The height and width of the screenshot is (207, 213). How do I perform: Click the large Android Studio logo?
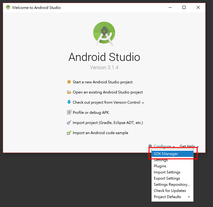coord(104,34)
